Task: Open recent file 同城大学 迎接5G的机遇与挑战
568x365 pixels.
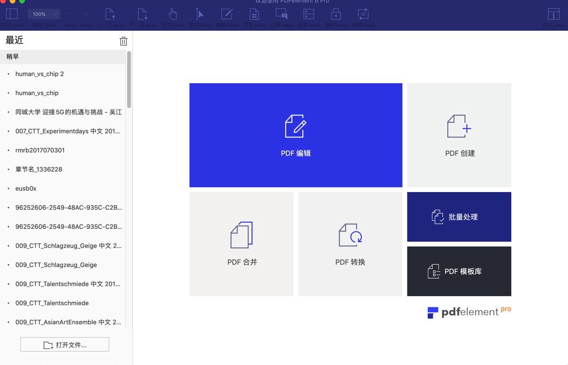Action: tap(63, 112)
